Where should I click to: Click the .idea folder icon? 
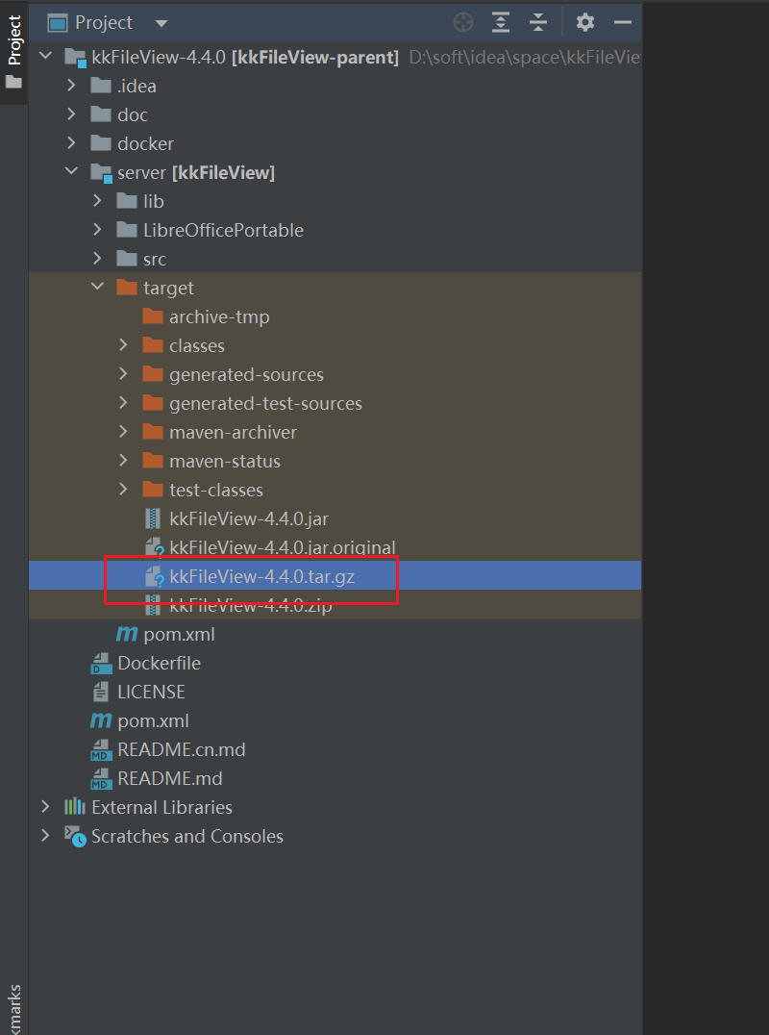click(100, 86)
